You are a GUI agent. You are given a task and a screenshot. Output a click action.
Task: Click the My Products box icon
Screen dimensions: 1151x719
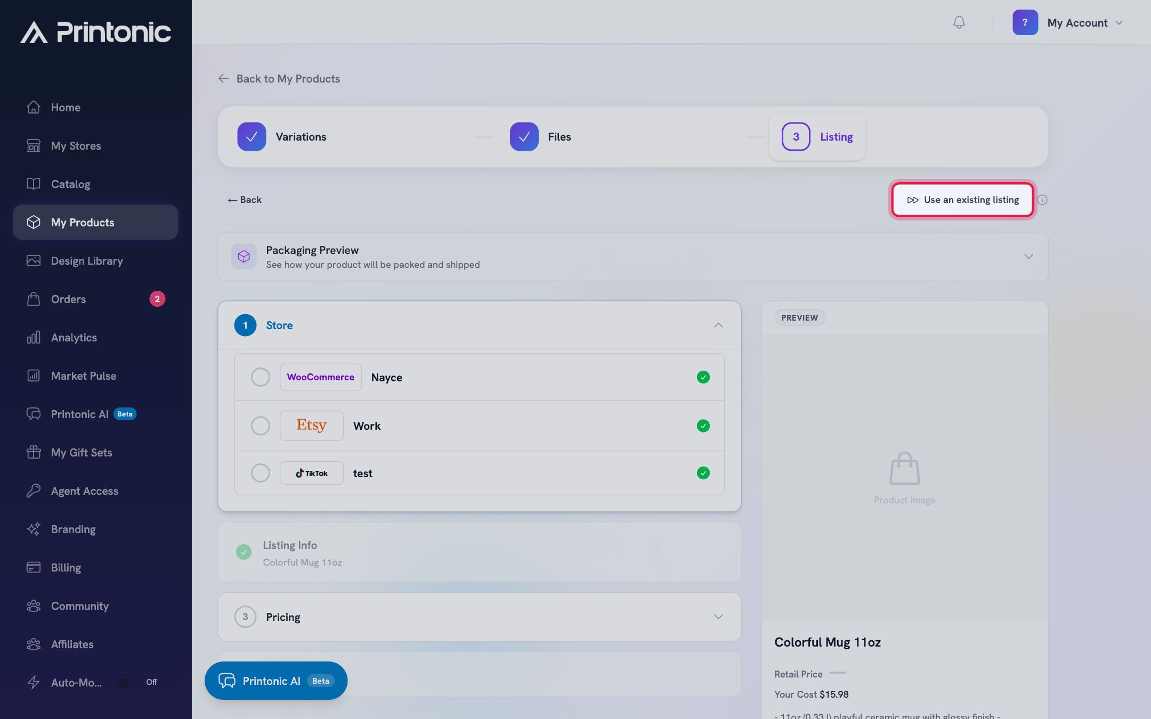tap(34, 222)
